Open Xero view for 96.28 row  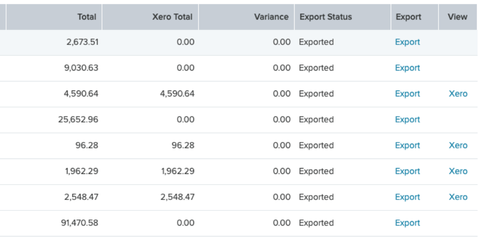458,145
